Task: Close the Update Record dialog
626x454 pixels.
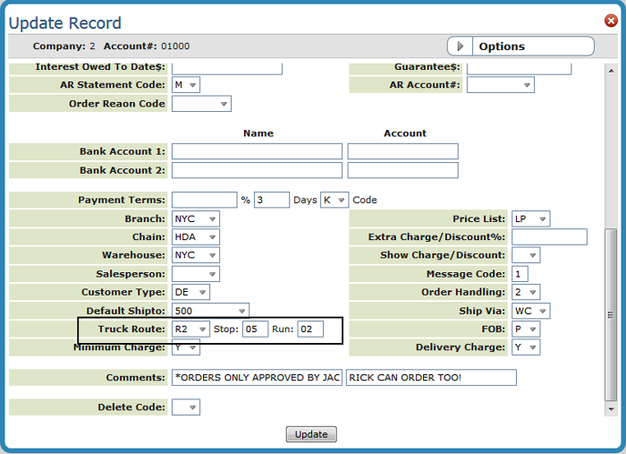Action: coord(611,20)
